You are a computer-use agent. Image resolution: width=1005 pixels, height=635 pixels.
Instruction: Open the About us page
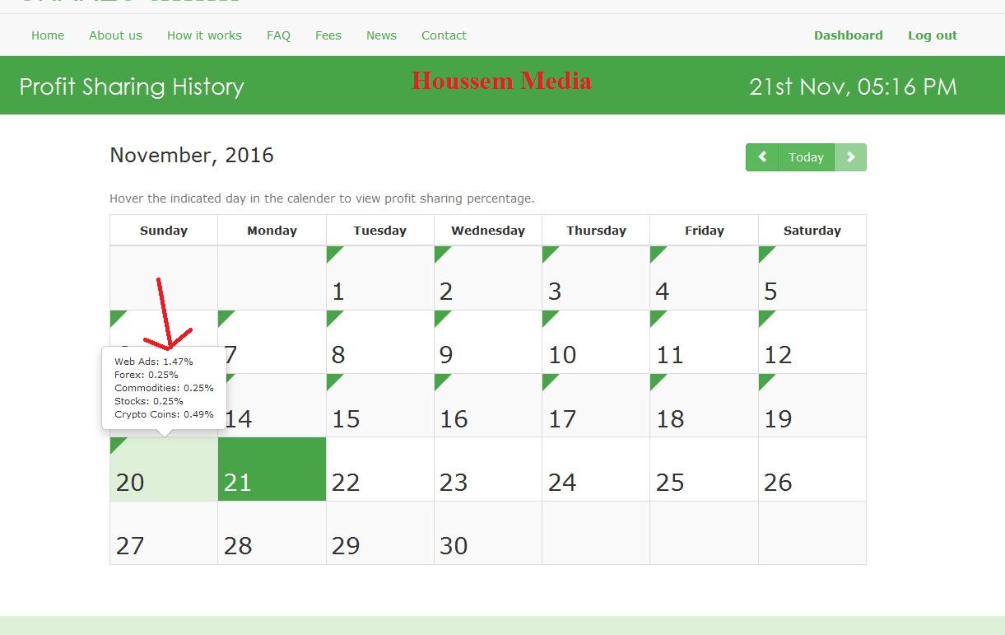pyautogui.click(x=115, y=35)
